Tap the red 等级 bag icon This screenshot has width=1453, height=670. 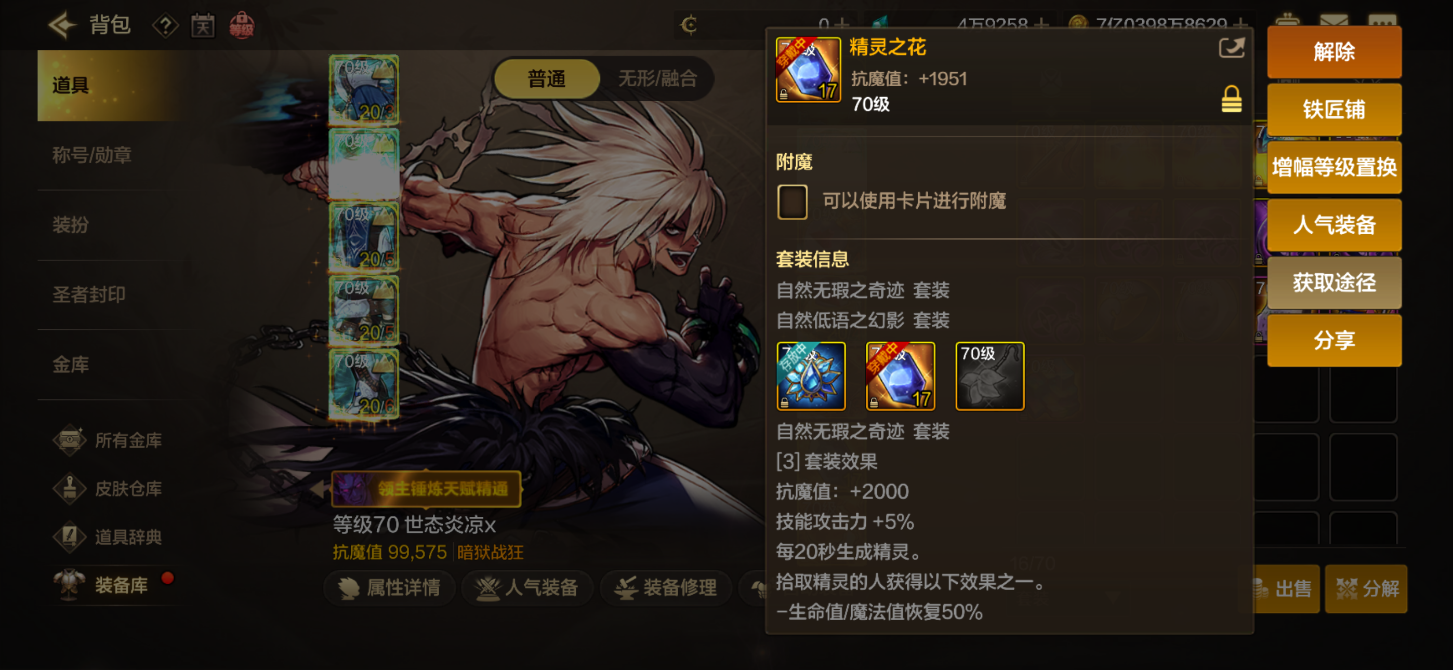[x=242, y=25]
